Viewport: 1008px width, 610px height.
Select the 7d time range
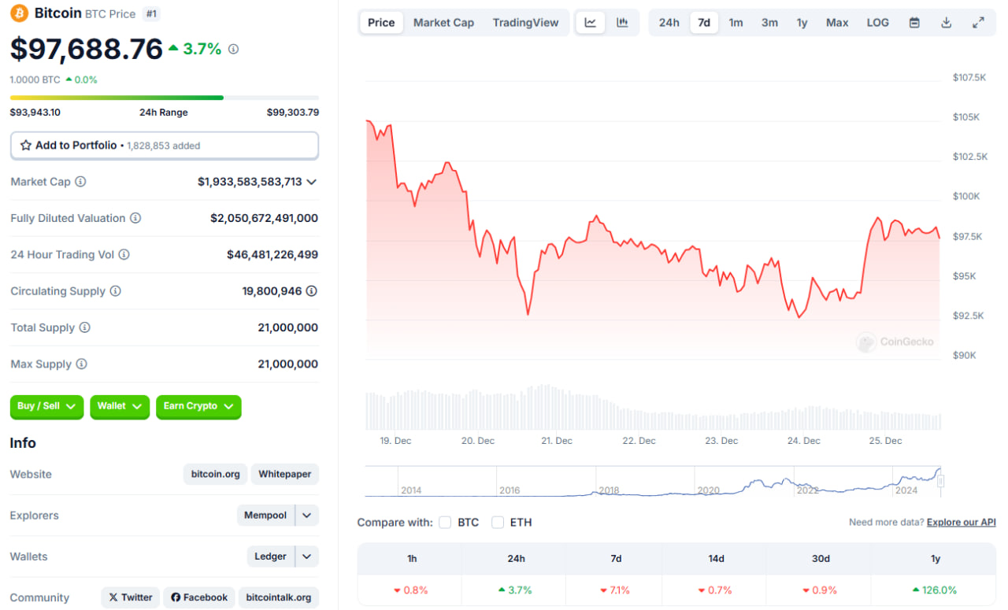[x=704, y=23]
